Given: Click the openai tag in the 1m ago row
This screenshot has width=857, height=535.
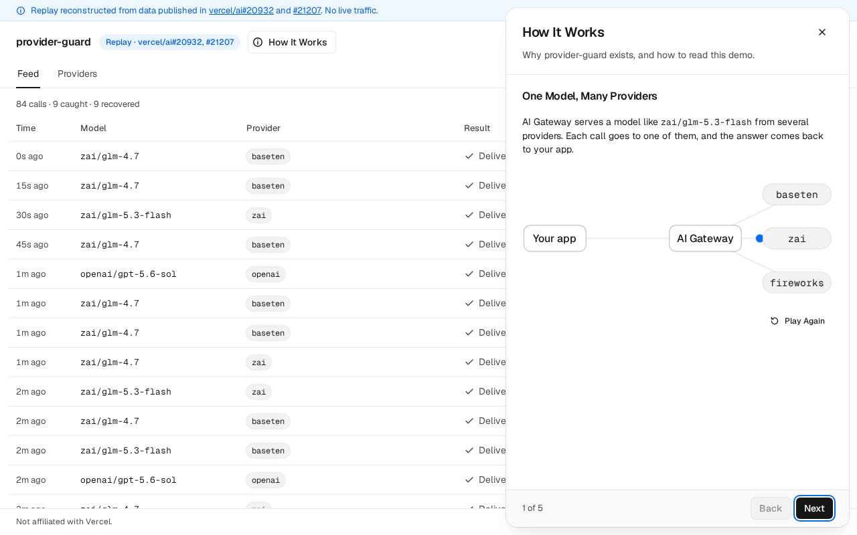Looking at the screenshot, I should click(266, 274).
